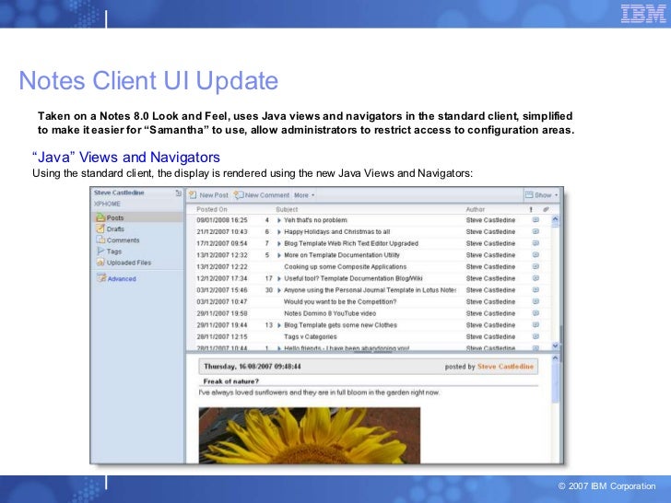Click XPHOME label in navigator

[107, 204]
